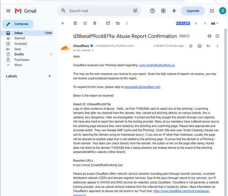Star the Cloudflare message
The width and height of the screenshot is (228, 196).
pos(191,46)
